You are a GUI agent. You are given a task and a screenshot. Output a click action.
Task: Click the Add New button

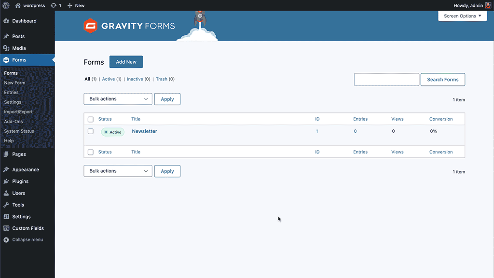pos(126,62)
